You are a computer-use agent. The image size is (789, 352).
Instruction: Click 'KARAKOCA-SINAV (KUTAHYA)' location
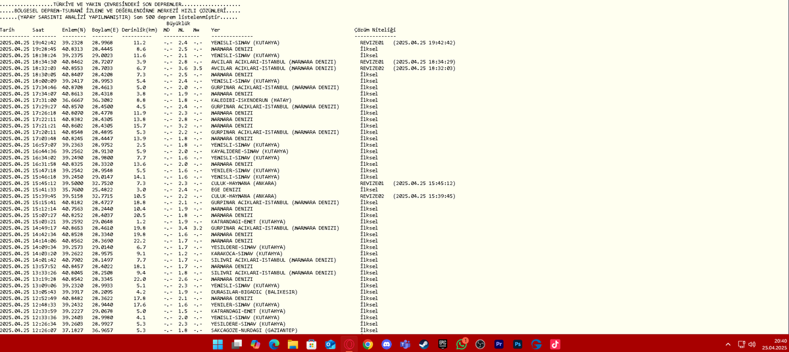point(247,253)
